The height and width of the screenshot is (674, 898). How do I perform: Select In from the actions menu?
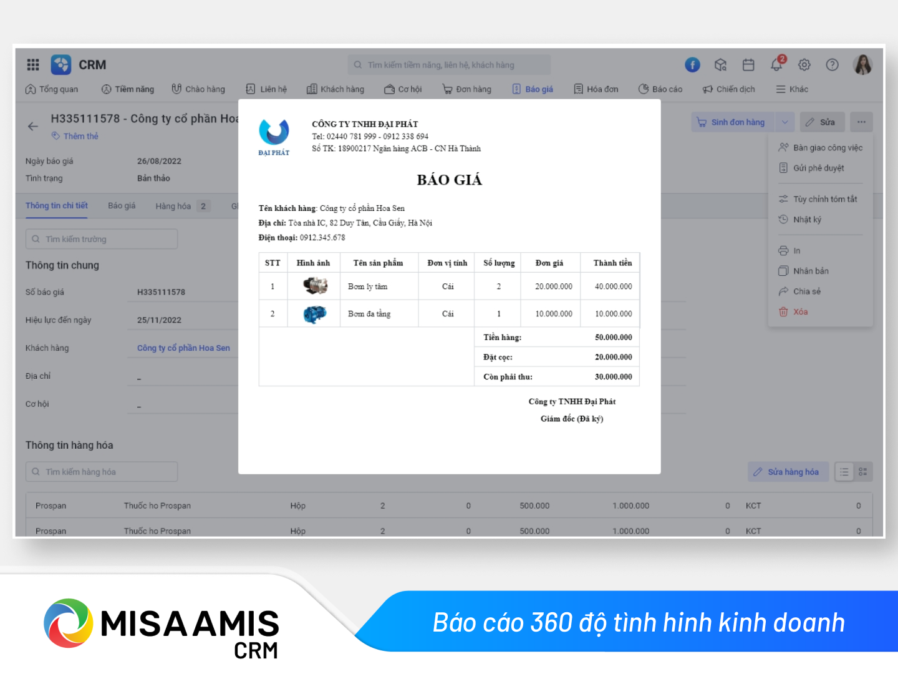click(796, 251)
